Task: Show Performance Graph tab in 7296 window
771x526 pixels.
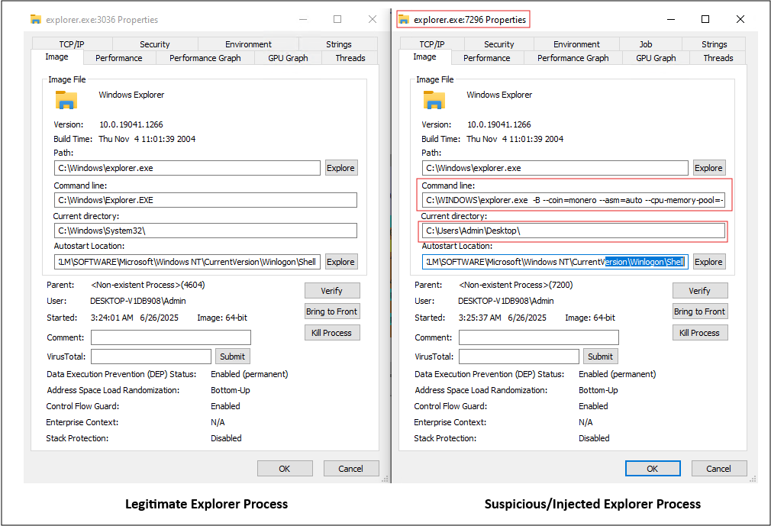Action: click(x=573, y=58)
